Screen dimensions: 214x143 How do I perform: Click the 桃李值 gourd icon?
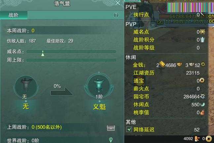tap(202, 113)
